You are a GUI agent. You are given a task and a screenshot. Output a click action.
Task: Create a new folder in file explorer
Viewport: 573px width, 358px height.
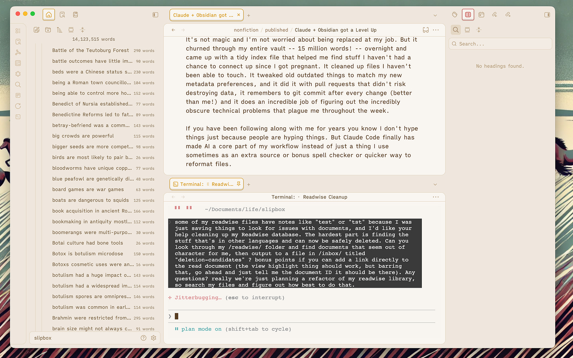pos(48,29)
